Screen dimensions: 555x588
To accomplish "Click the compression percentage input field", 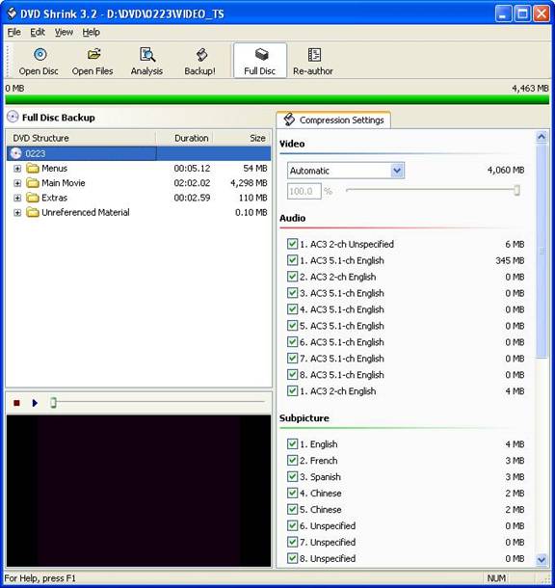I will click(x=304, y=191).
